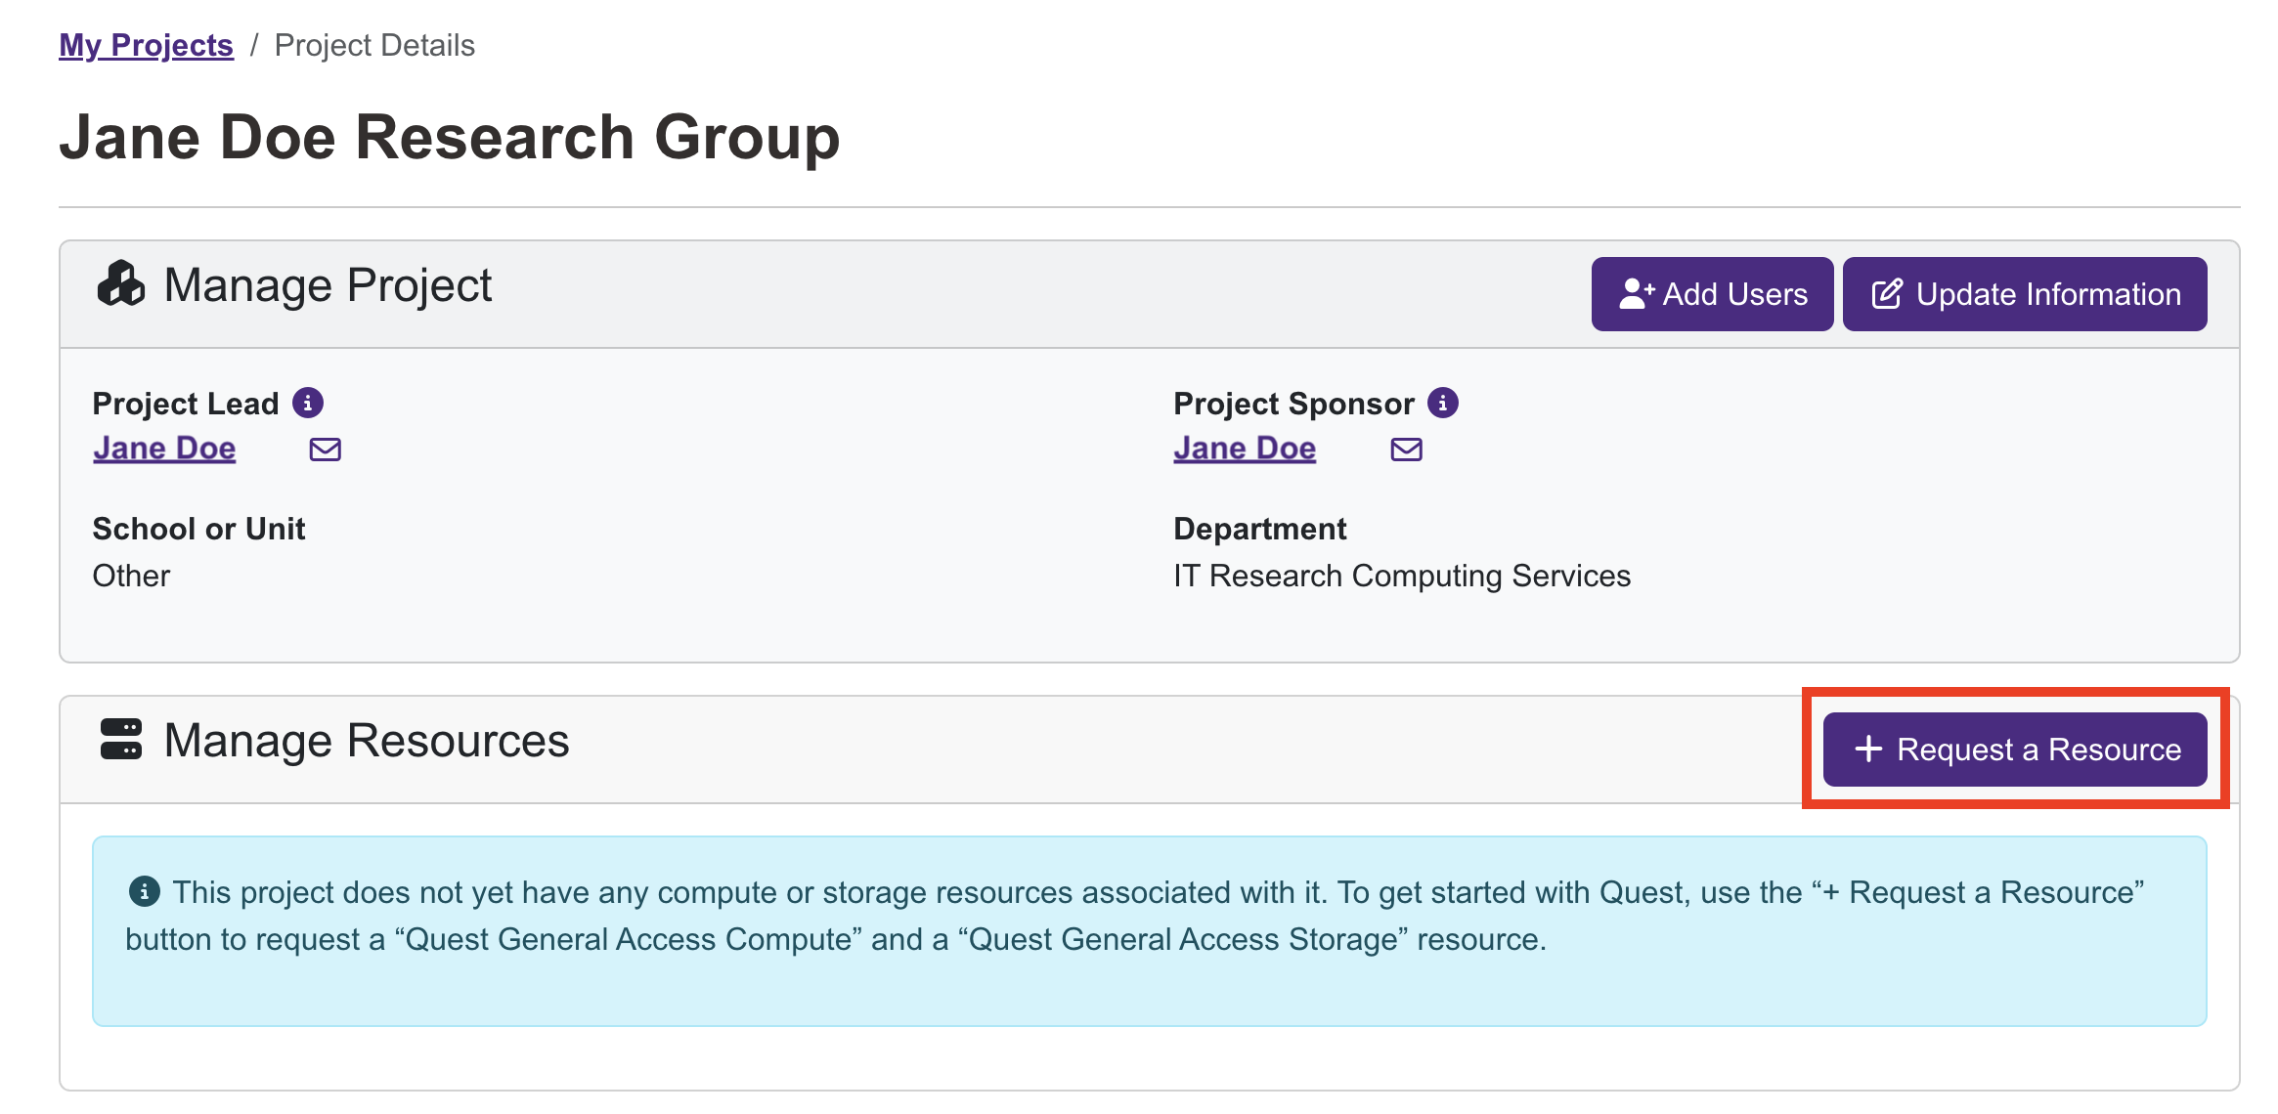The image size is (2278, 1114).
Task: Click the Manage Project cubes icon
Action: tap(121, 284)
